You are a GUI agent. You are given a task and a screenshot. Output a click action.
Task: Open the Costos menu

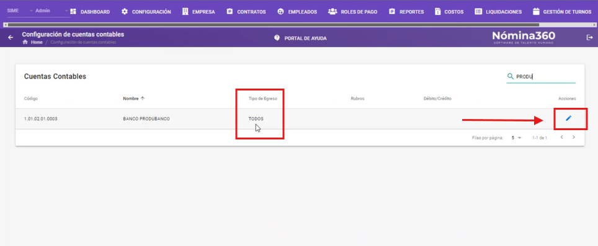click(449, 12)
